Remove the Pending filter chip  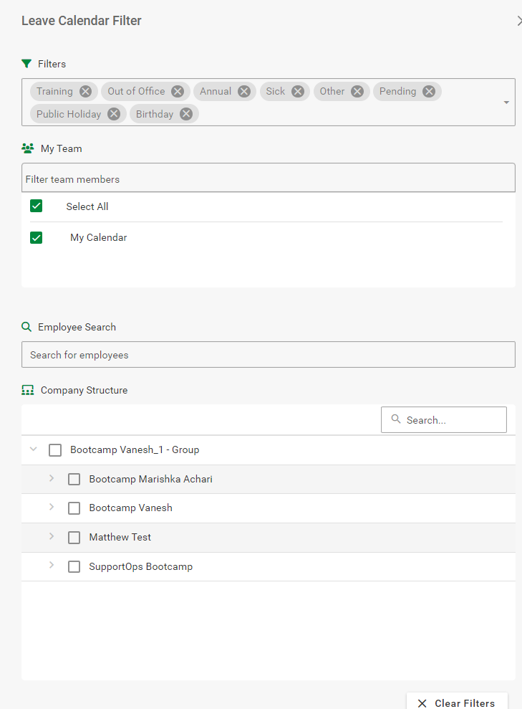tap(429, 91)
